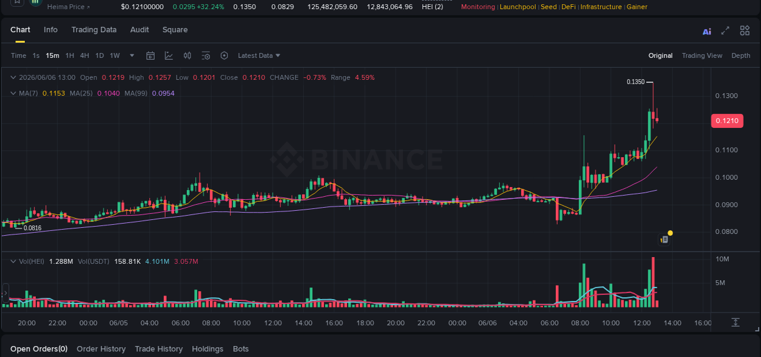Image resolution: width=761 pixels, height=357 pixels.
Task: Click the Seed tag
Action: [549, 7]
